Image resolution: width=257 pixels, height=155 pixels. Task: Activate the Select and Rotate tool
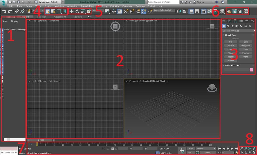point(77,11)
